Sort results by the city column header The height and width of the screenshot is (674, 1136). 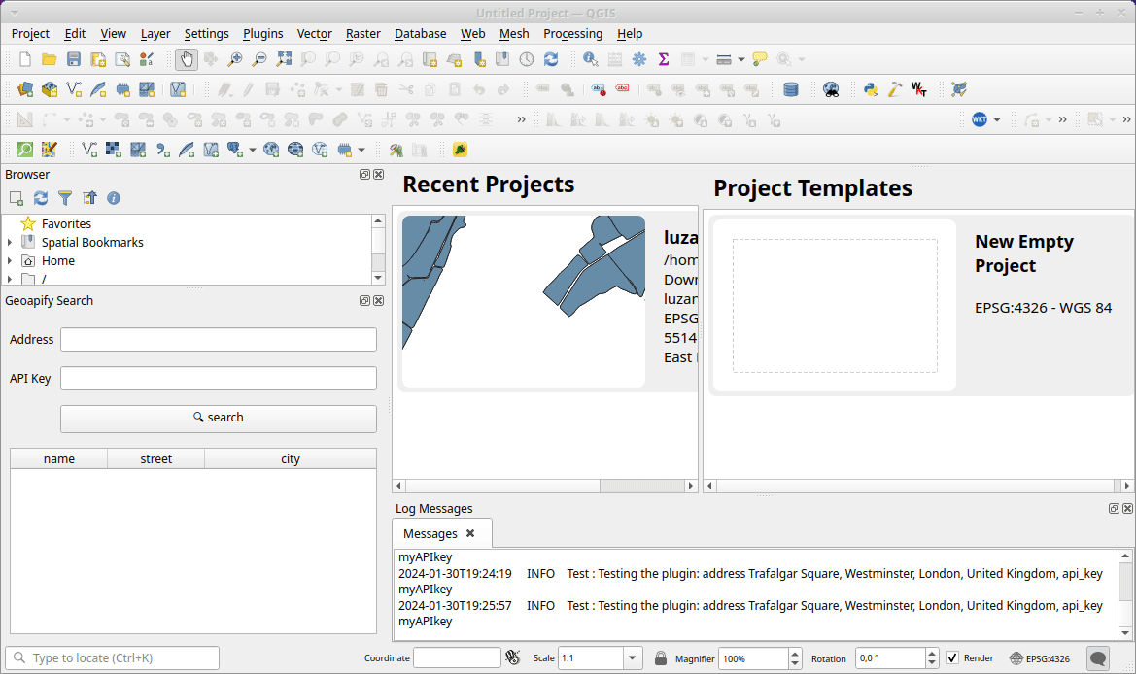291,459
